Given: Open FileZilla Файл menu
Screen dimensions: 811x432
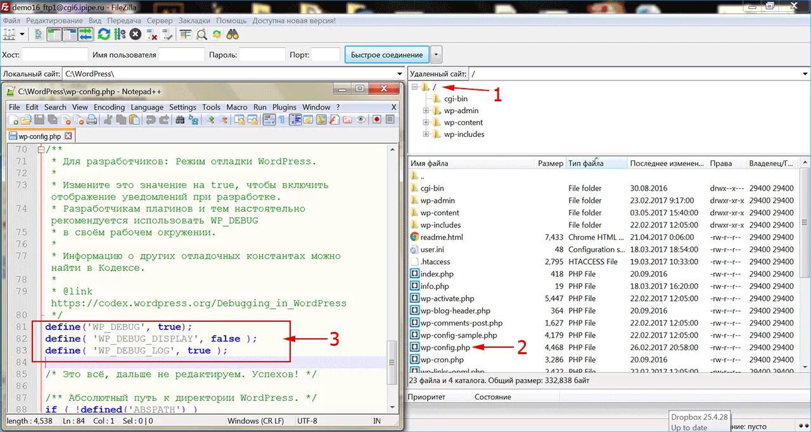Looking at the screenshot, I should point(11,20).
